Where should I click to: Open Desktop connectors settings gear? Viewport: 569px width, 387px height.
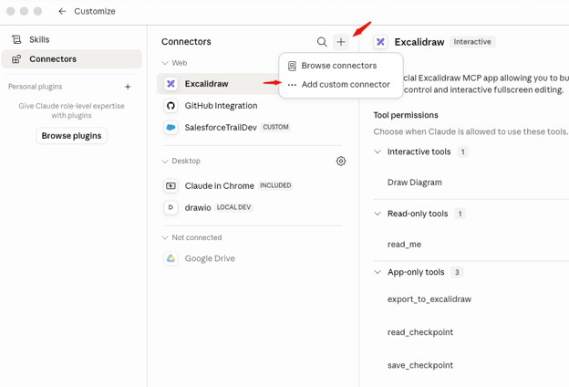pos(341,161)
